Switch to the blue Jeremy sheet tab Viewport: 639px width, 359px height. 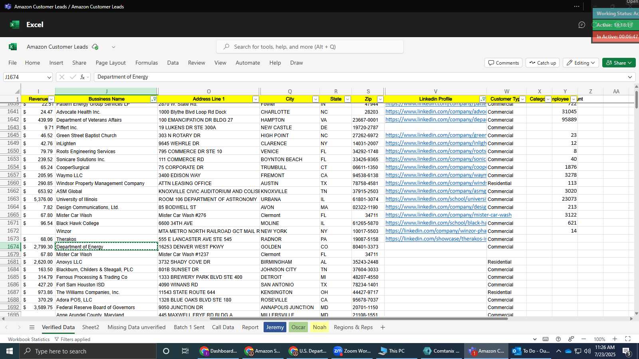275,327
